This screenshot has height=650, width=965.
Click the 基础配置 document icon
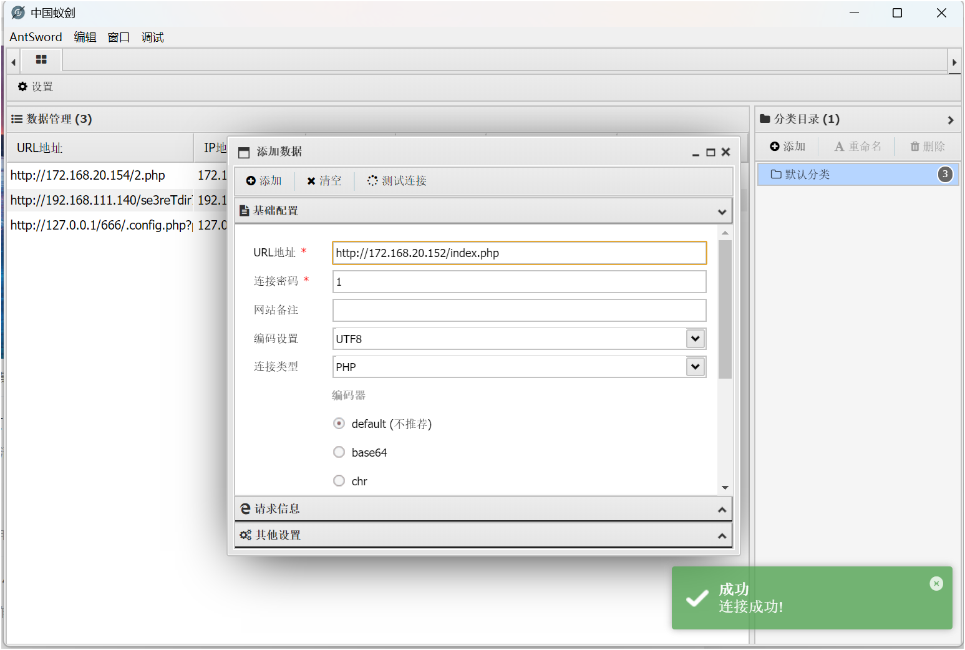245,211
